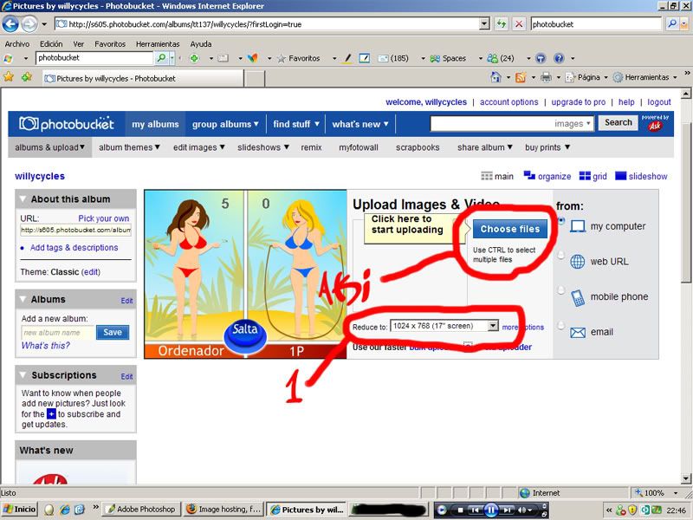Screen dimensions: 693x520
Task: Click the Refresh page icon
Action: coord(502,24)
